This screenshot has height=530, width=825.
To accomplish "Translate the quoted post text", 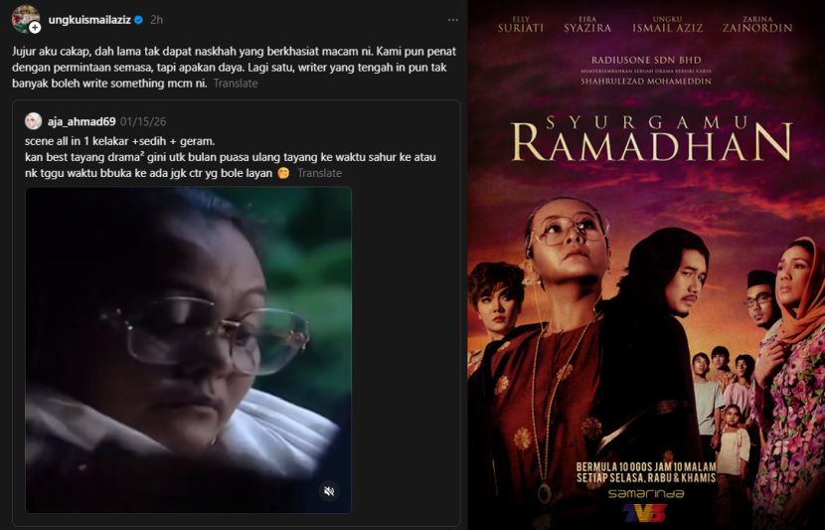I will coord(319,173).
